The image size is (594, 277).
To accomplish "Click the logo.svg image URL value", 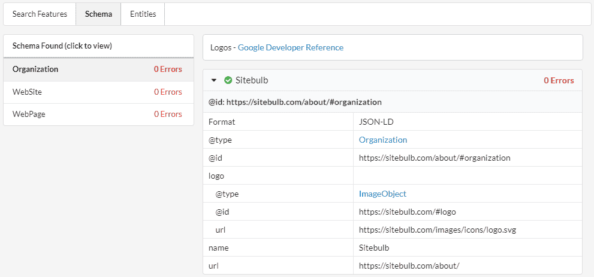I will point(438,230).
